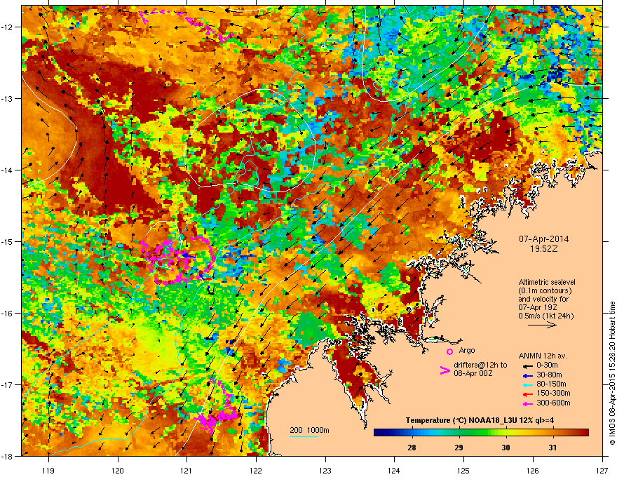Click longitude axis label 121

187,470
